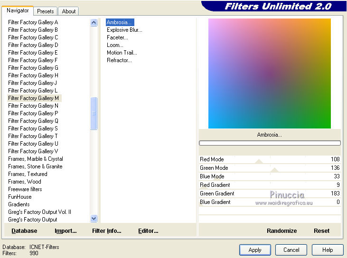Select Filter Factory Gallery F

coord(33,60)
